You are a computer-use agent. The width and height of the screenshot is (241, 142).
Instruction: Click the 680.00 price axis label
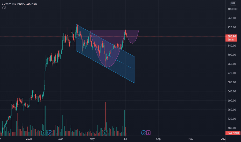232,82
